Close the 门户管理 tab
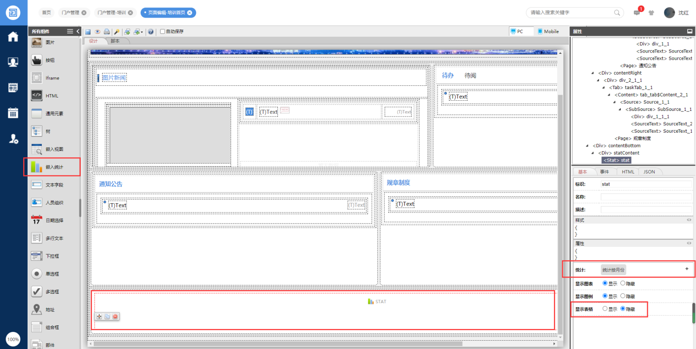 (x=84, y=13)
